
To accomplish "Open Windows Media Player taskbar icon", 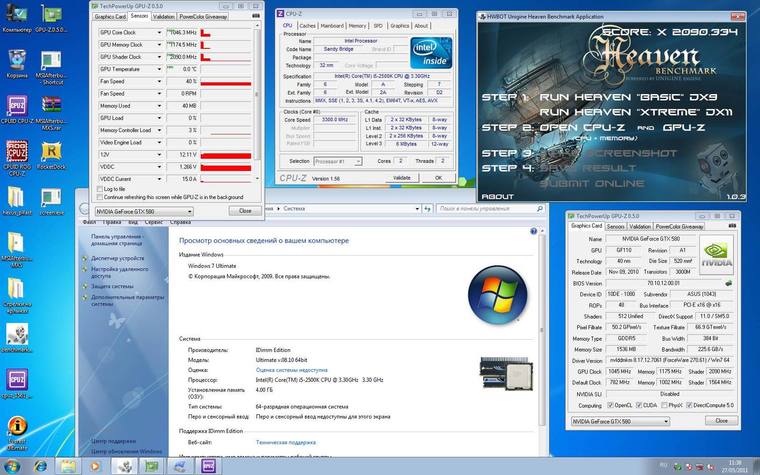I will 95,466.
